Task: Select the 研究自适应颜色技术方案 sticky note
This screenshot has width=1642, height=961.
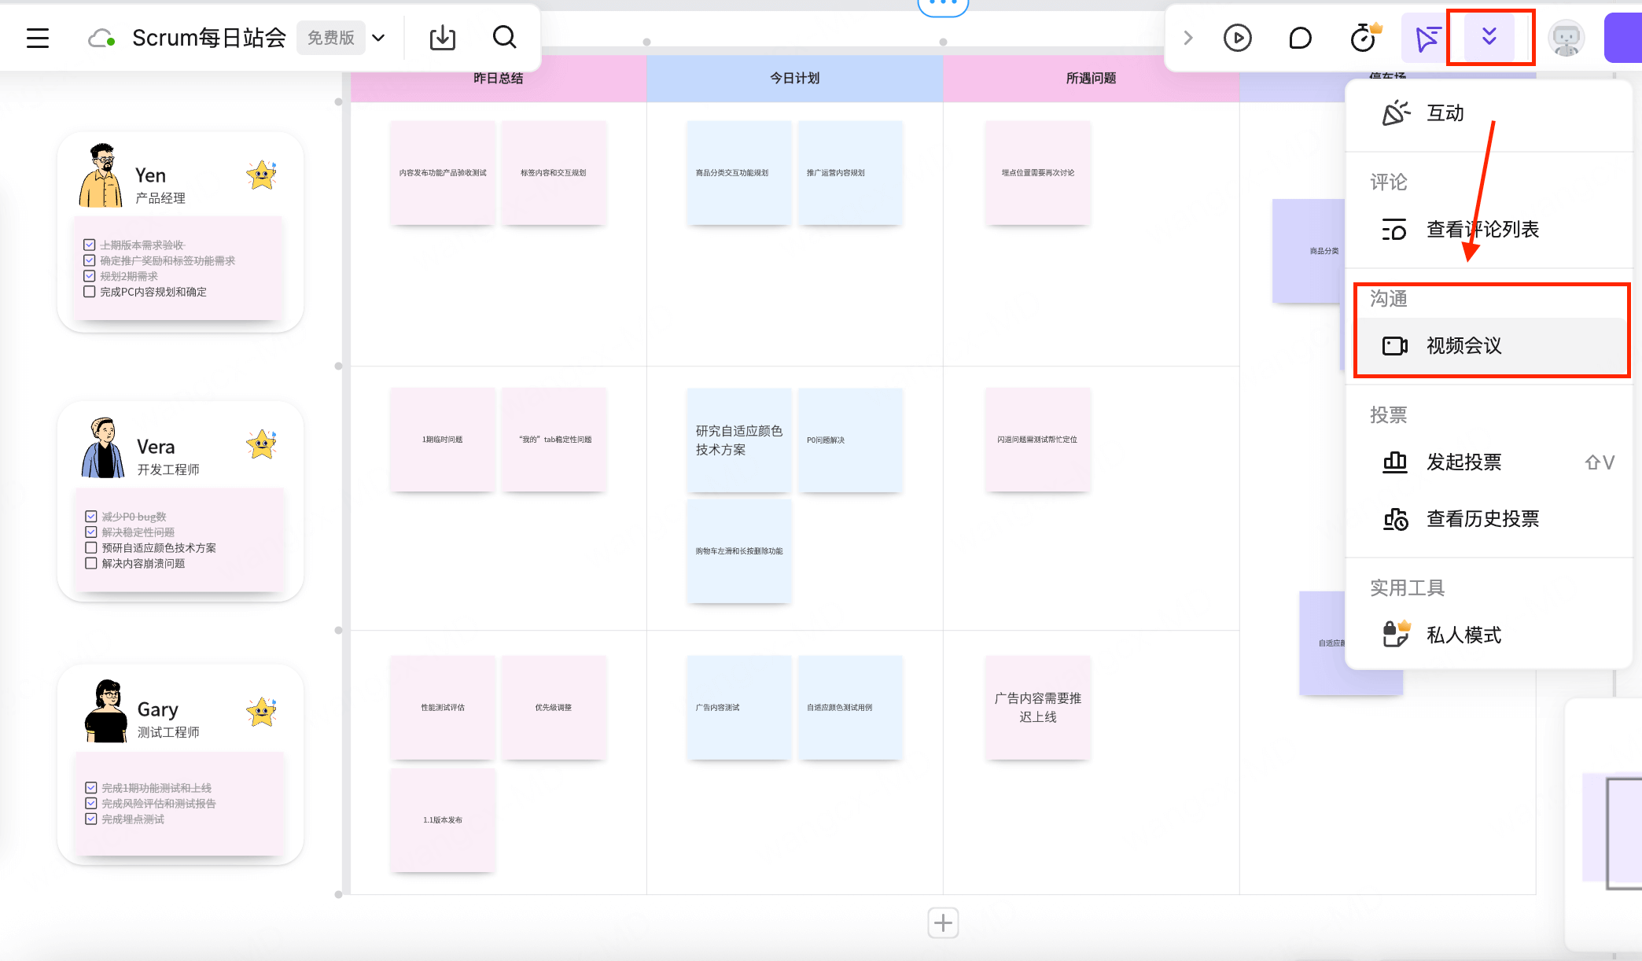Action: (x=738, y=440)
